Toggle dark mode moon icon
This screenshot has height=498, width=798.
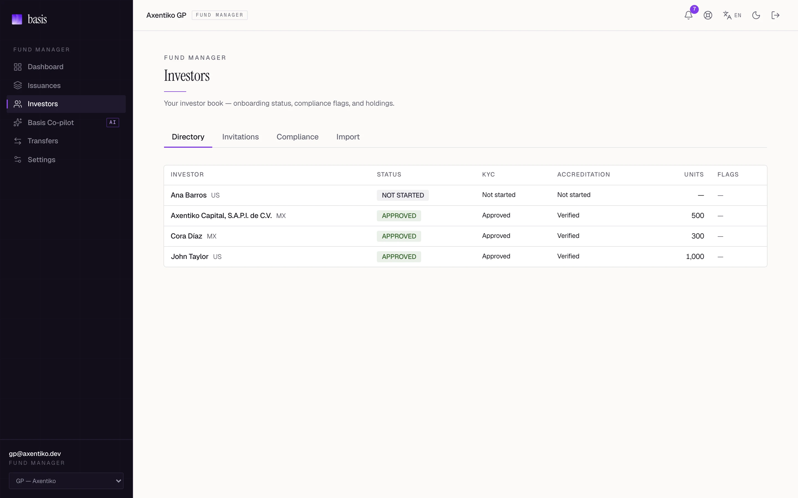pyautogui.click(x=756, y=15)
